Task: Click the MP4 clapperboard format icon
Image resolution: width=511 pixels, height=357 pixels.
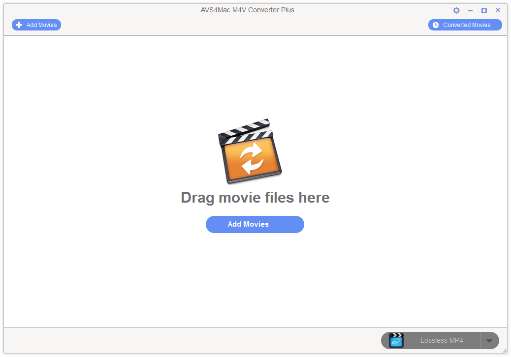Action: point(396,340)
